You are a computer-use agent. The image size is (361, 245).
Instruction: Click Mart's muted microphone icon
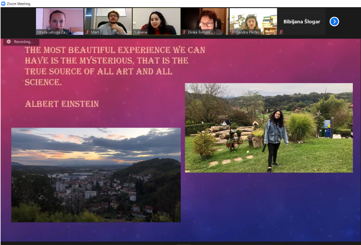pos(88,32)
